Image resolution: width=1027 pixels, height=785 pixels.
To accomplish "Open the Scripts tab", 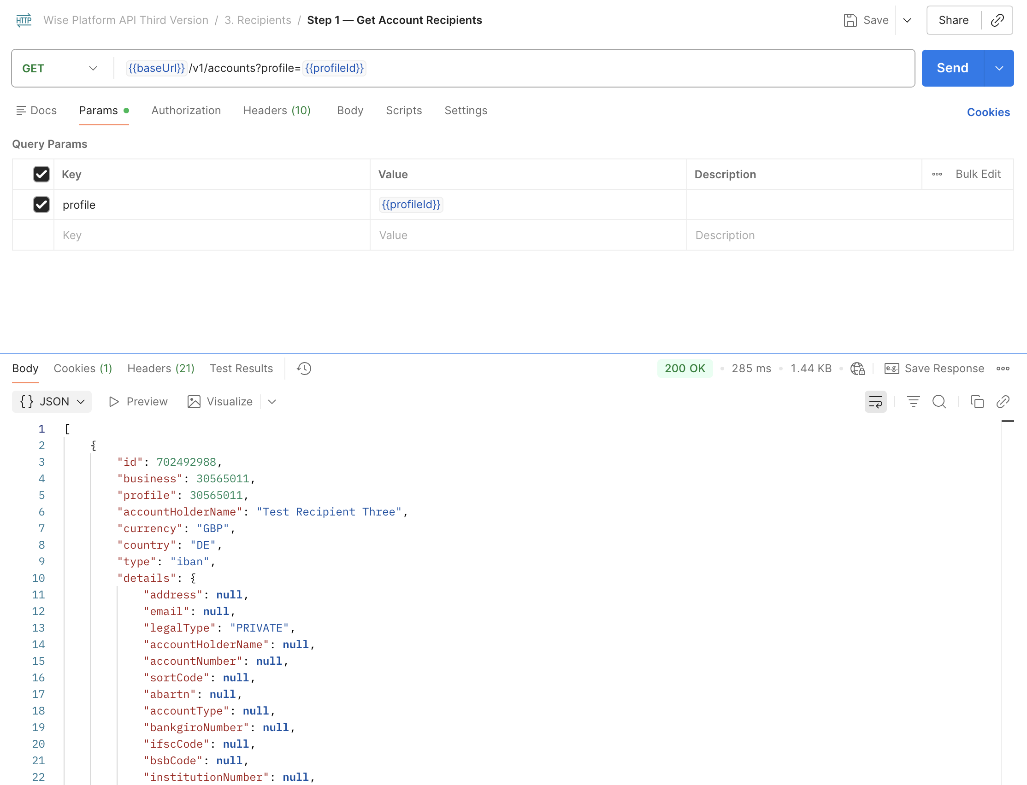I will 403,110.
